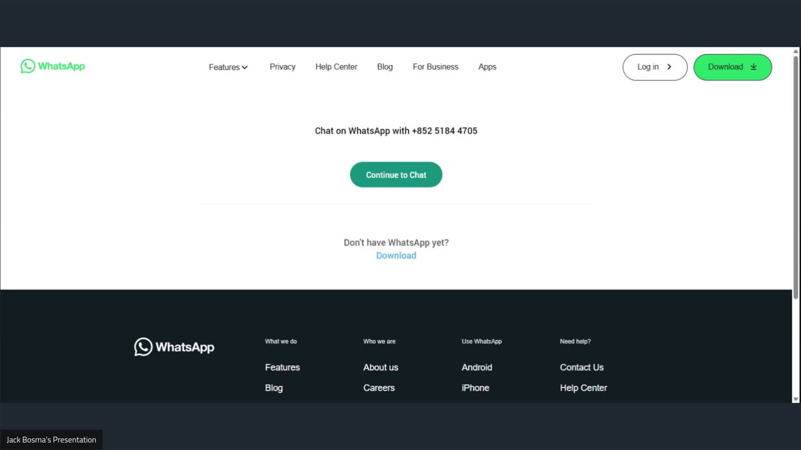Open the Android footer link
Image resolution: width=801 pixels, height=450 pixels.
pyautogui.click(x=477, y=367)
